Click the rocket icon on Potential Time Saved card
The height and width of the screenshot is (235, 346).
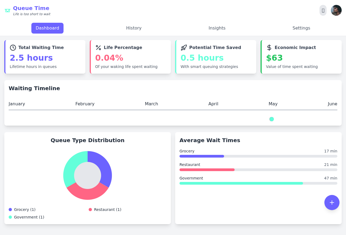(x=184, y=47)
